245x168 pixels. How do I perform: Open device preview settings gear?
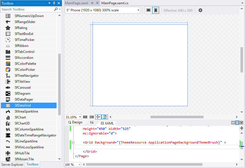point(200,10)
